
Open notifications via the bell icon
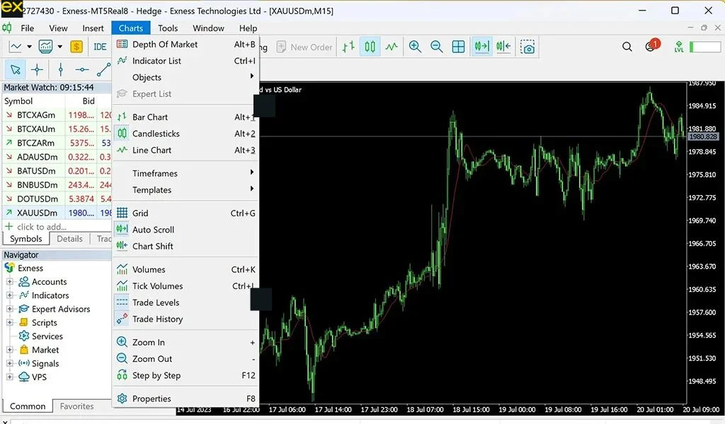click(x=650, y=47)
